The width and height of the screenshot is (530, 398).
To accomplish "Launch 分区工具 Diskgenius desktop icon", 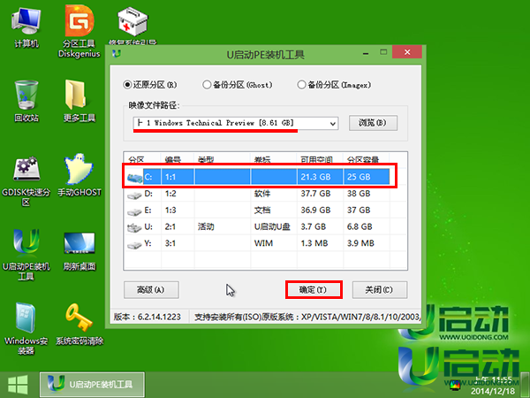I will 79,32.
